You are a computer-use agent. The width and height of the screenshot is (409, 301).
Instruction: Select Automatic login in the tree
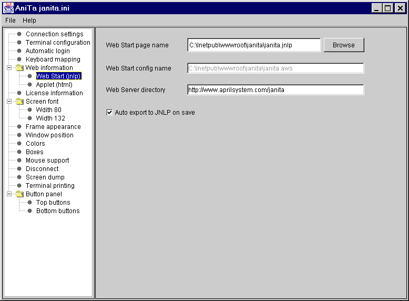coord(47,51)
